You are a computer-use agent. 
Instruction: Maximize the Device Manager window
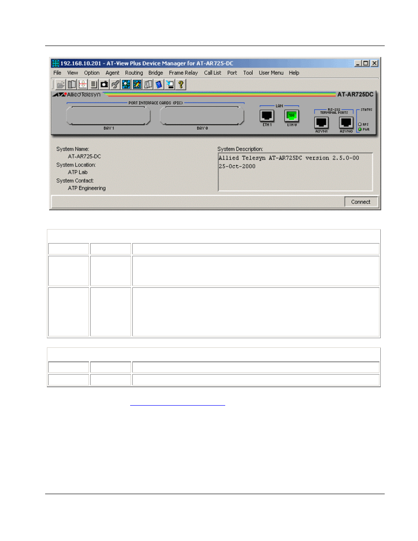pos(365,63)
